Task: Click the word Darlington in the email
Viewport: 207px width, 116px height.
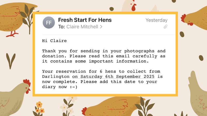Action: tap(56, 77)
